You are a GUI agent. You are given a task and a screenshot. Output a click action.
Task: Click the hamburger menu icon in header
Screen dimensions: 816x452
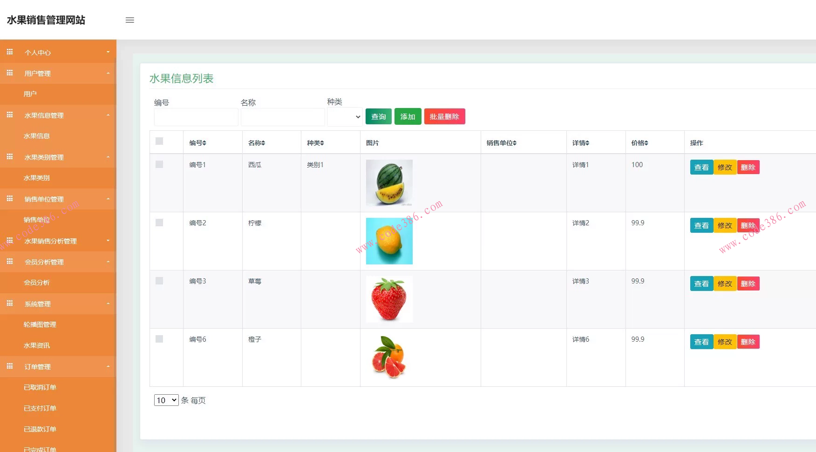coord(129,20)
